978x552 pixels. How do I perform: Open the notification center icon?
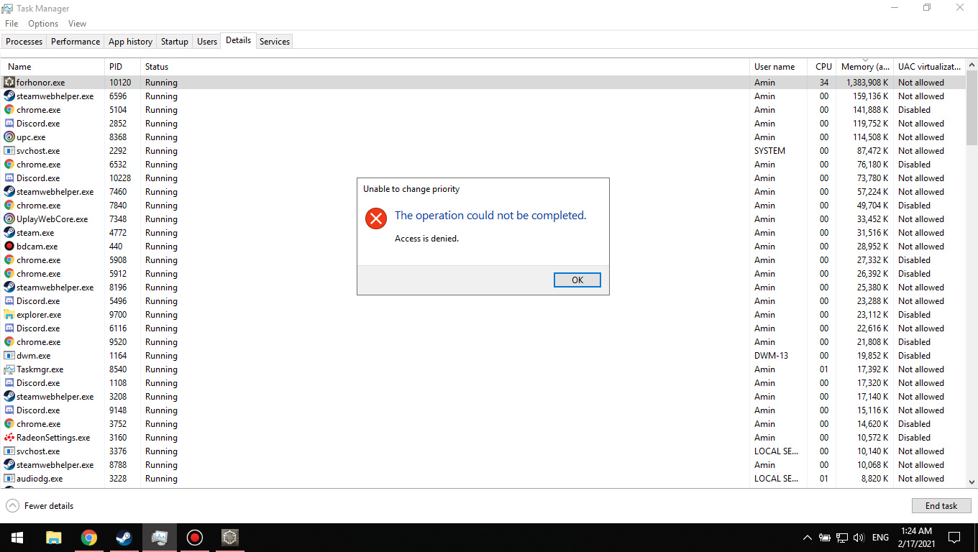(954, 538)
